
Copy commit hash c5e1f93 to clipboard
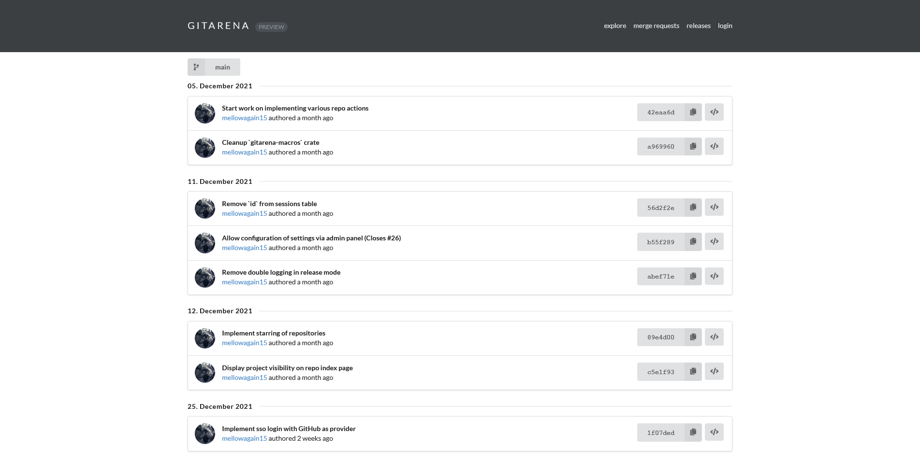point(693,372)
